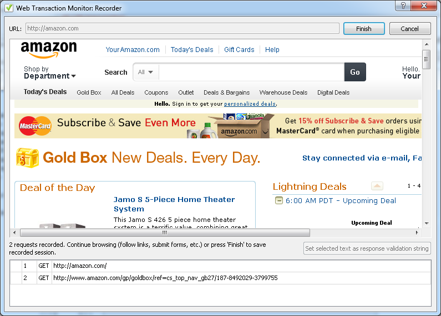The height and width of the screenshot is (316, 441).
Task: Click the home theater speaker product image
Action: pos(63,225)
